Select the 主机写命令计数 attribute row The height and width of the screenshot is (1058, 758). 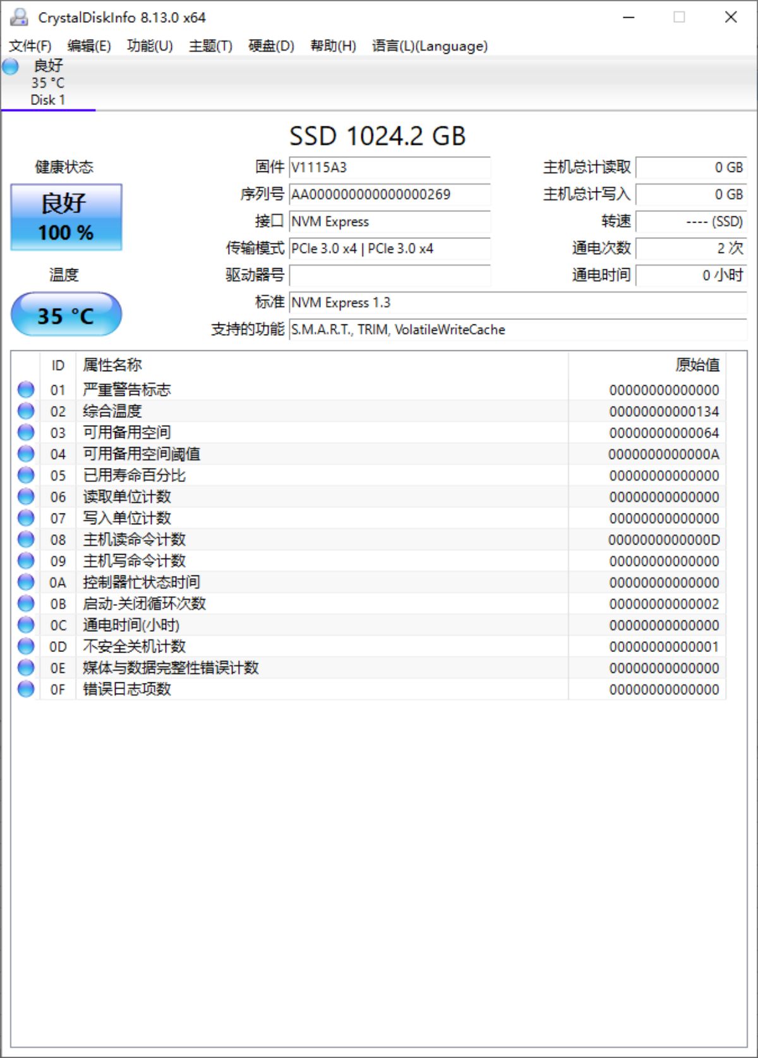pos(369,561)
